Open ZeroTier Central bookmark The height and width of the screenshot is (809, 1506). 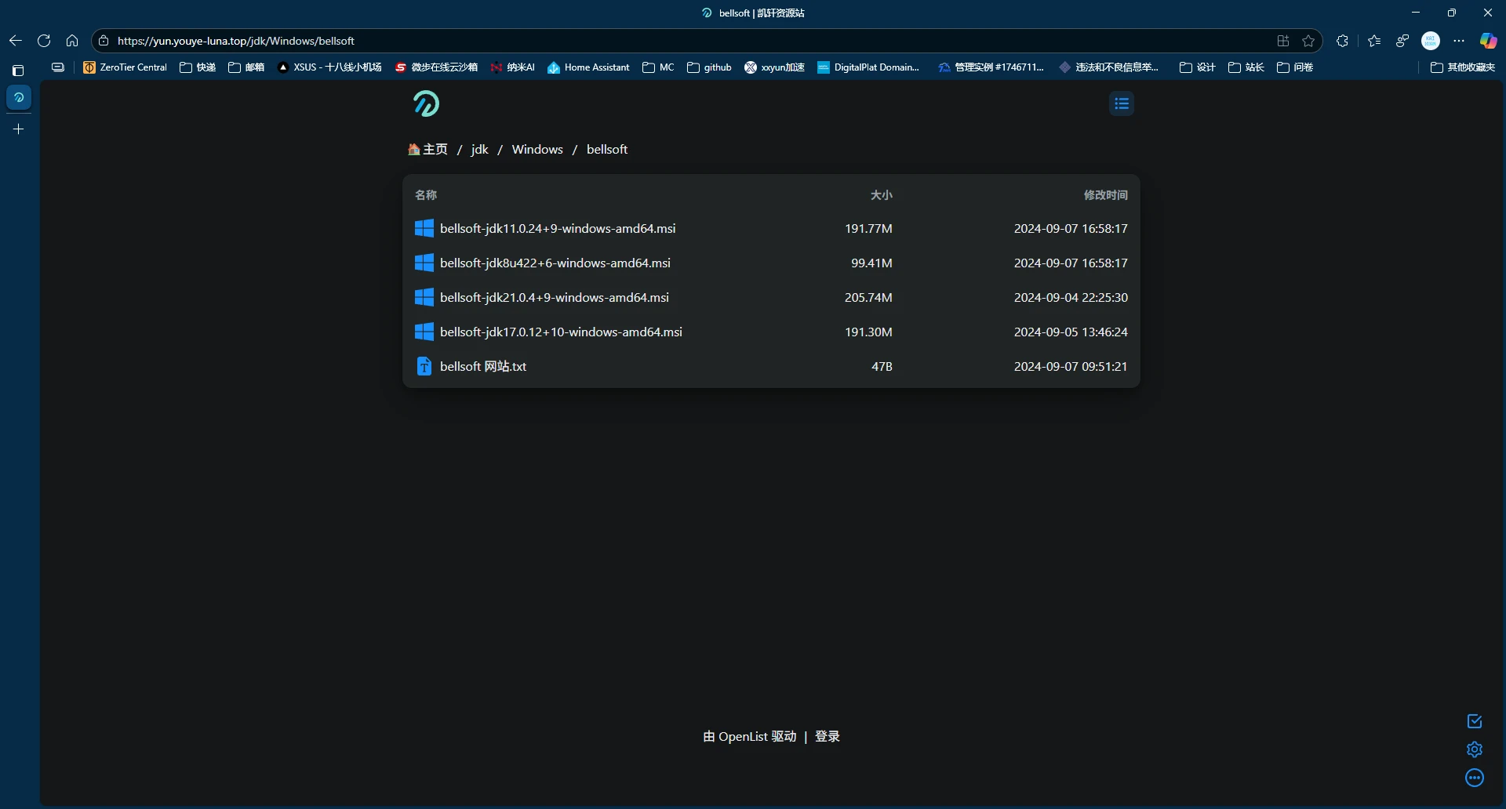[125, 67]
